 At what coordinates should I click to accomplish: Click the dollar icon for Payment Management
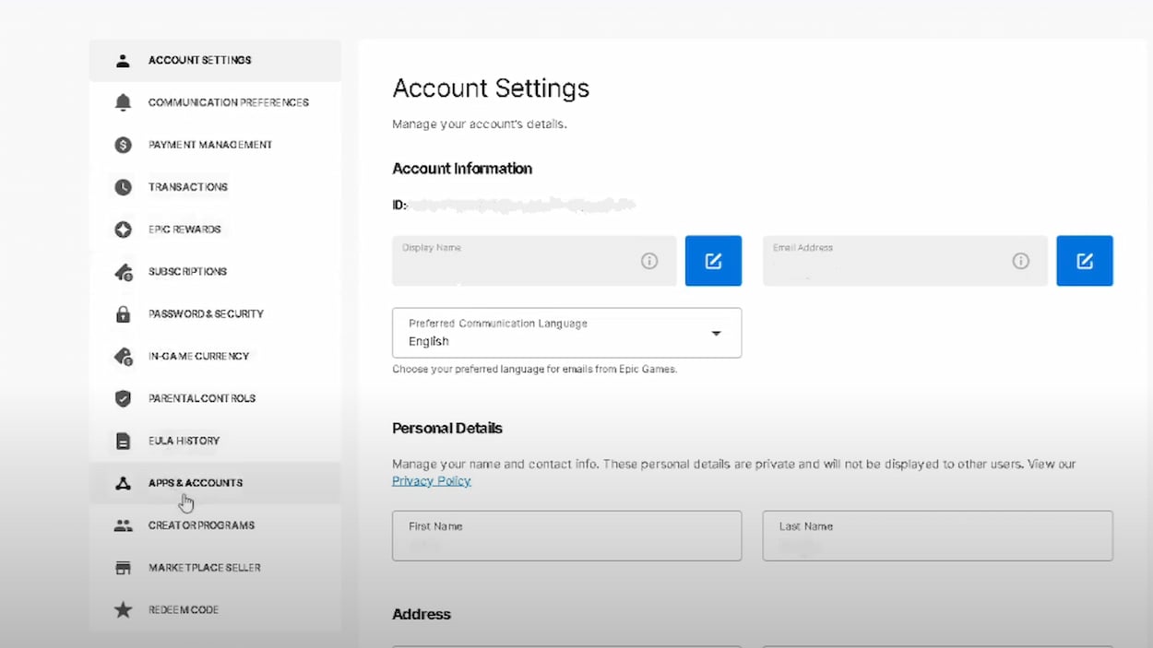click(123, 145)
